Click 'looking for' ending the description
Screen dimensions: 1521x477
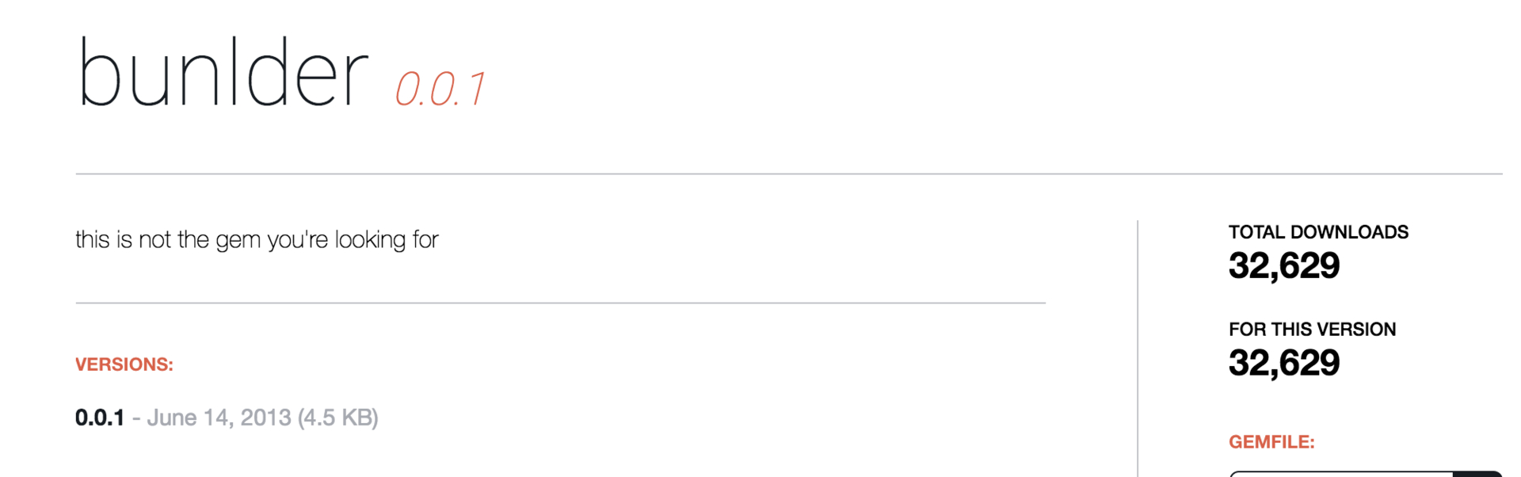click(387, 239)
